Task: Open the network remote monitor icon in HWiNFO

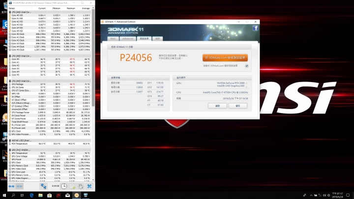Action: 43,186
